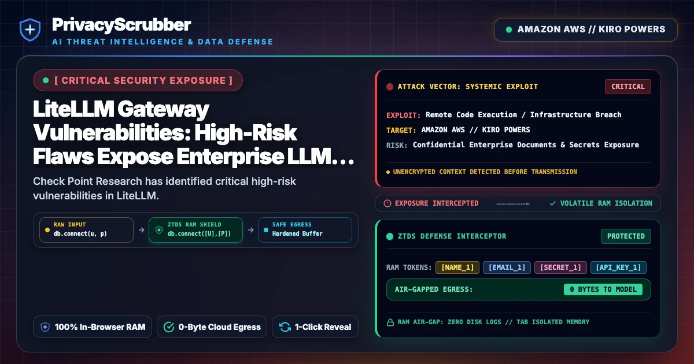Image resolution: width=694 pixels, height=364 pixels.
Task: Click the shield icon in ZTDS RAM Shield step
Action: click(159, 229)
